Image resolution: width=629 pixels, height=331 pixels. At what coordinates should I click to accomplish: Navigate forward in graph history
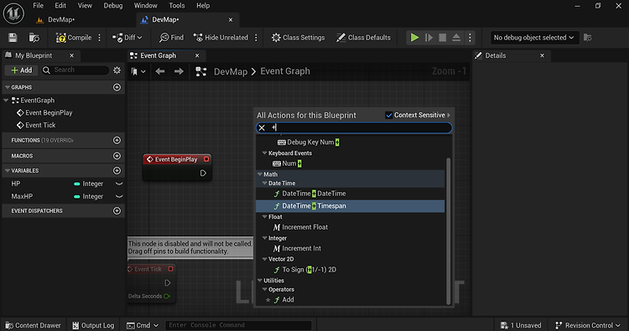[179, 71]
